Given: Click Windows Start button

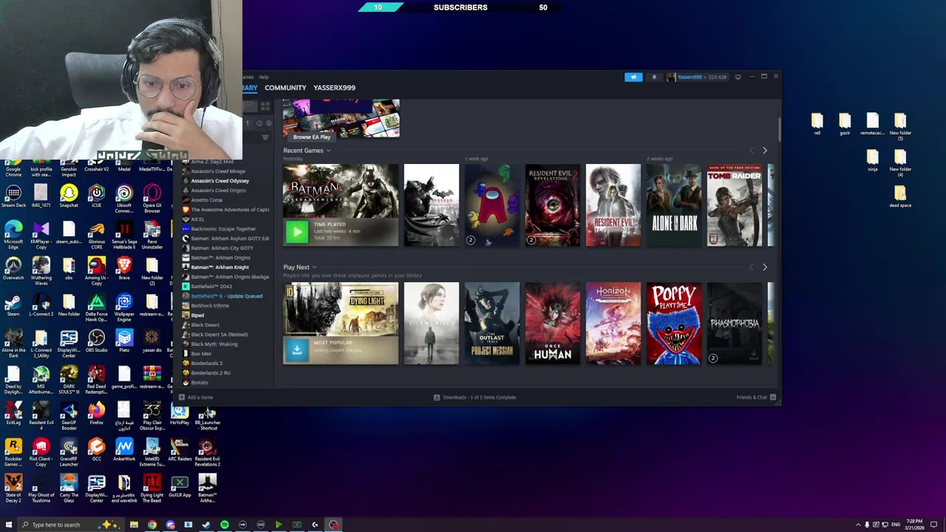Looking at the screenshot, I should (9, 525).
